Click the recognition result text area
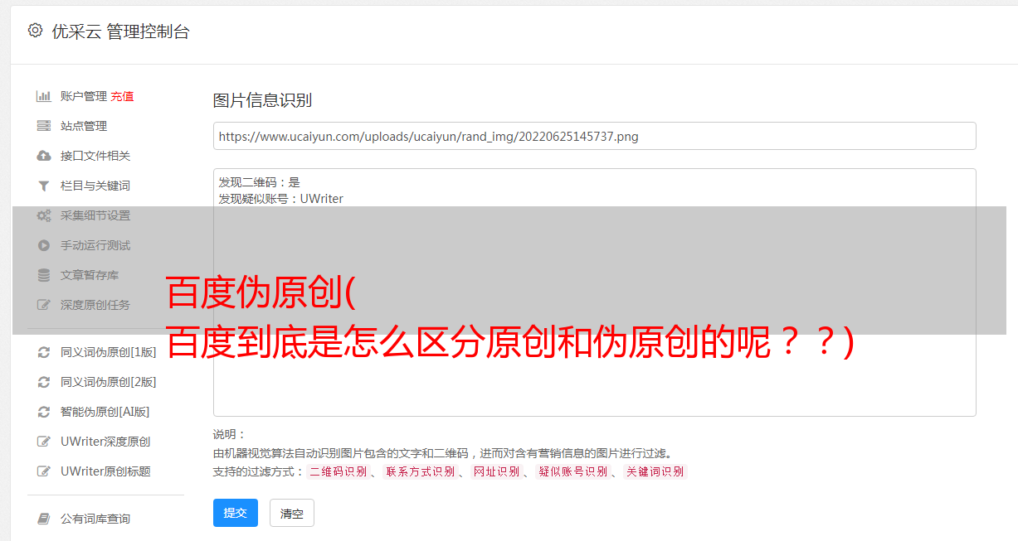Screen dimensions: 1018x541 pos(594,292)
